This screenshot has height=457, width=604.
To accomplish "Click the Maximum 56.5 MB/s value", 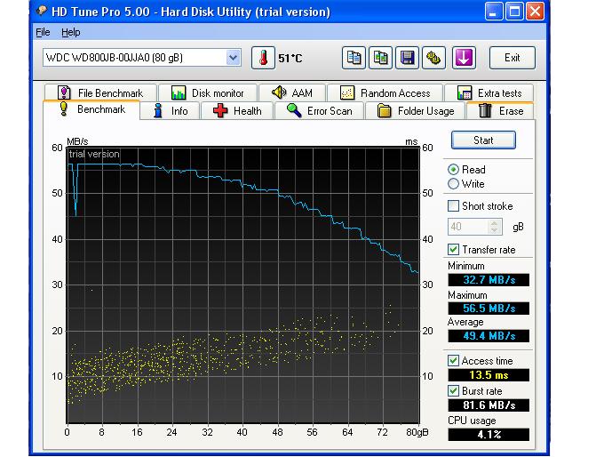I will point(489,309).
